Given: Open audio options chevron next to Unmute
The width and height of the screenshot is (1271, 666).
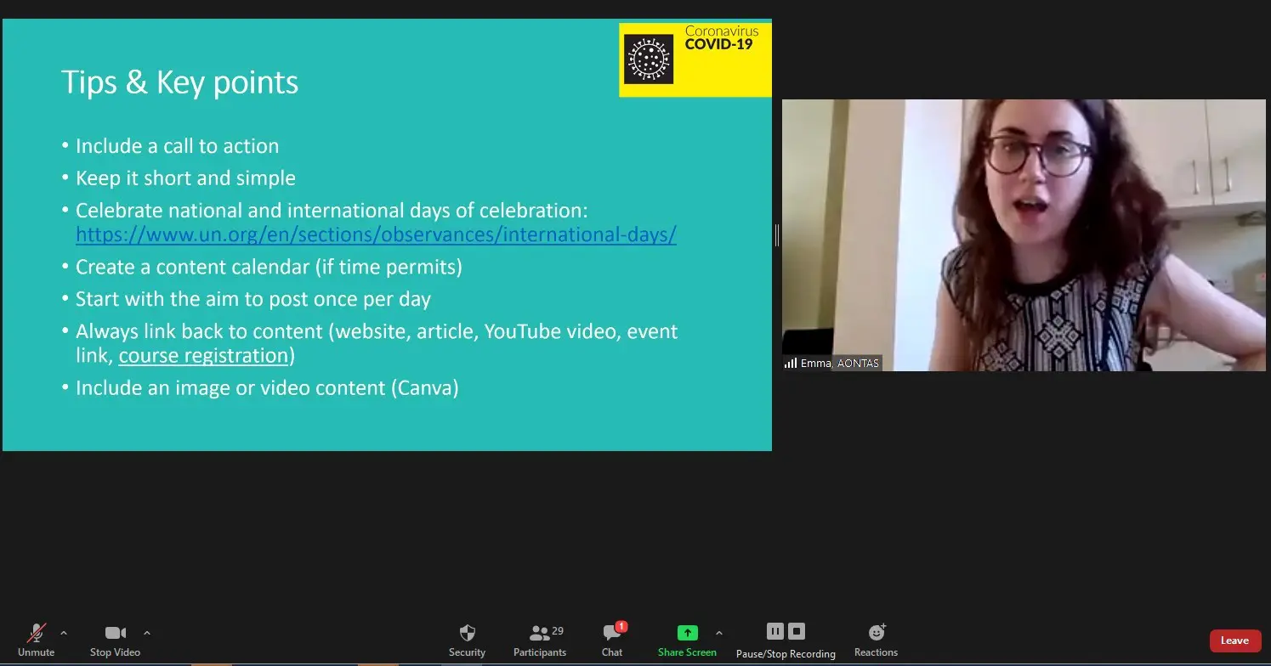Looking at the screenshot, I should pos(64,633).
